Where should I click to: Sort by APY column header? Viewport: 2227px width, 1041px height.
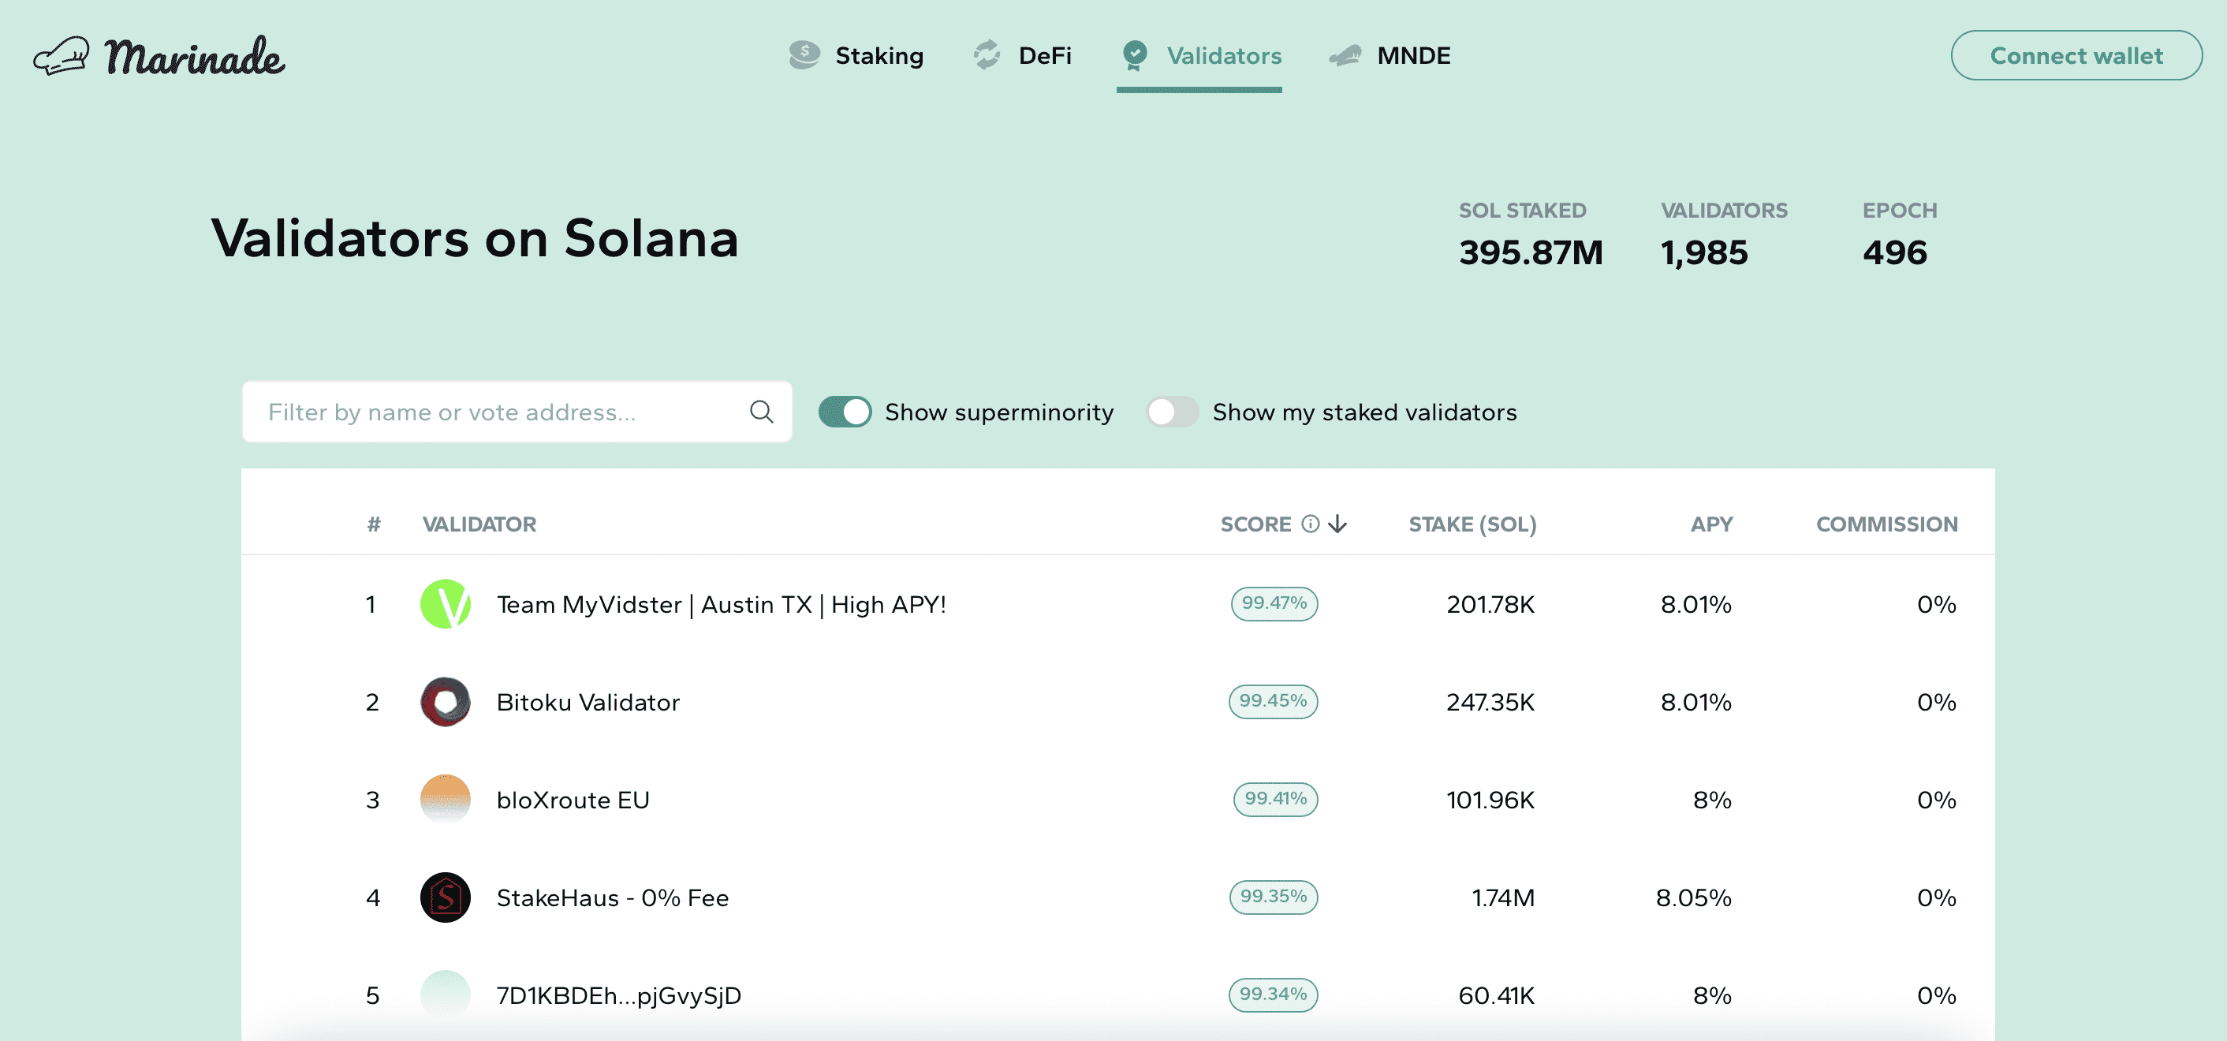click(x=1711, y=524)
